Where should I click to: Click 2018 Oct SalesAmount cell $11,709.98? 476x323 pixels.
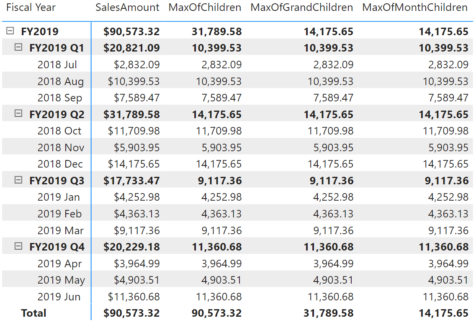click(134, 131)
